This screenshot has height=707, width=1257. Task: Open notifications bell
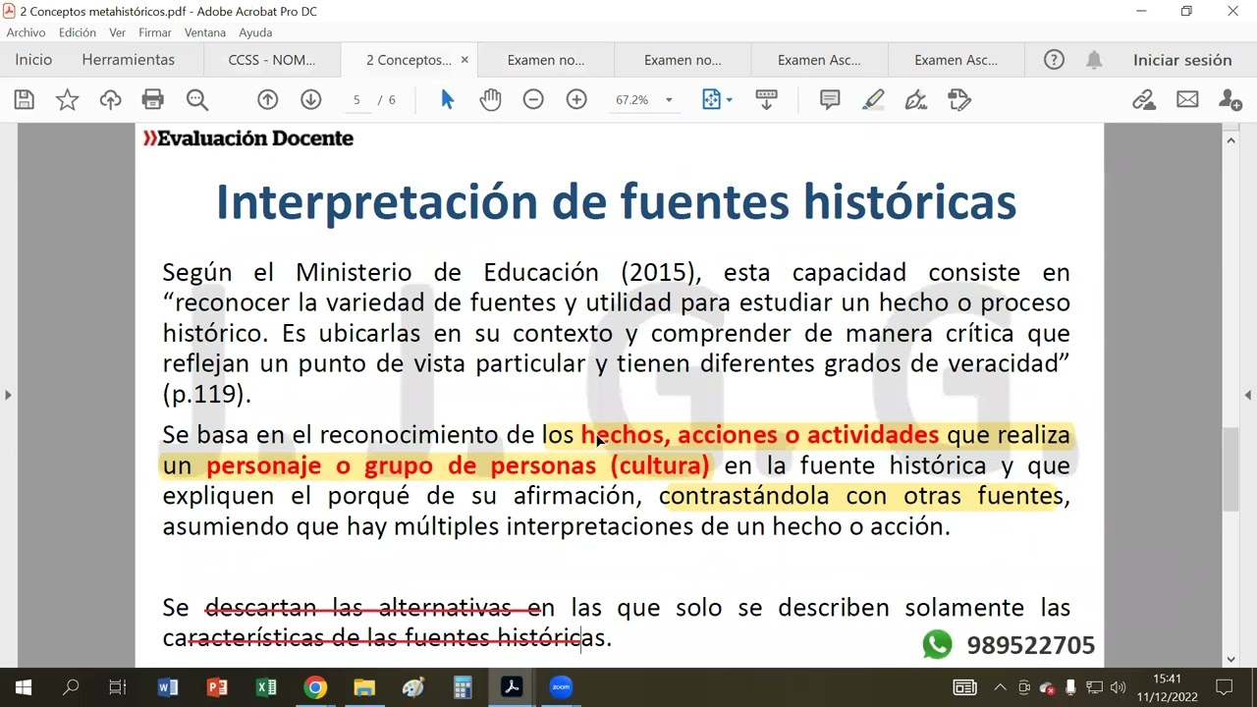pyautogui.click(x=1094, y=60)
